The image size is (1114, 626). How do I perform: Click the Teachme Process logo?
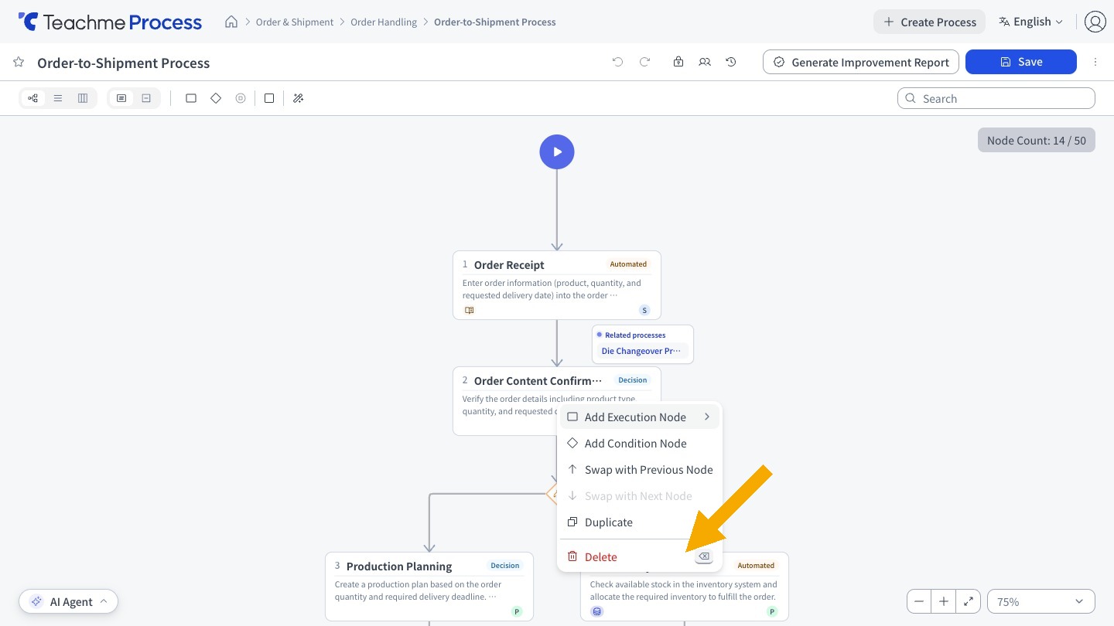click(110, 22)
